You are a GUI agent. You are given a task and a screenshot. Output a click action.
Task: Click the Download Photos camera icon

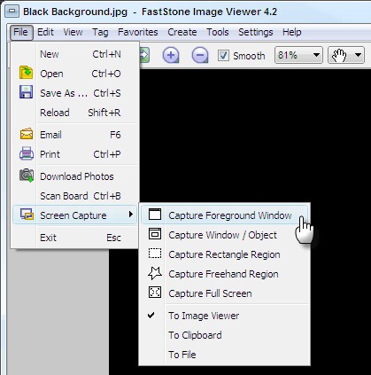27,176
